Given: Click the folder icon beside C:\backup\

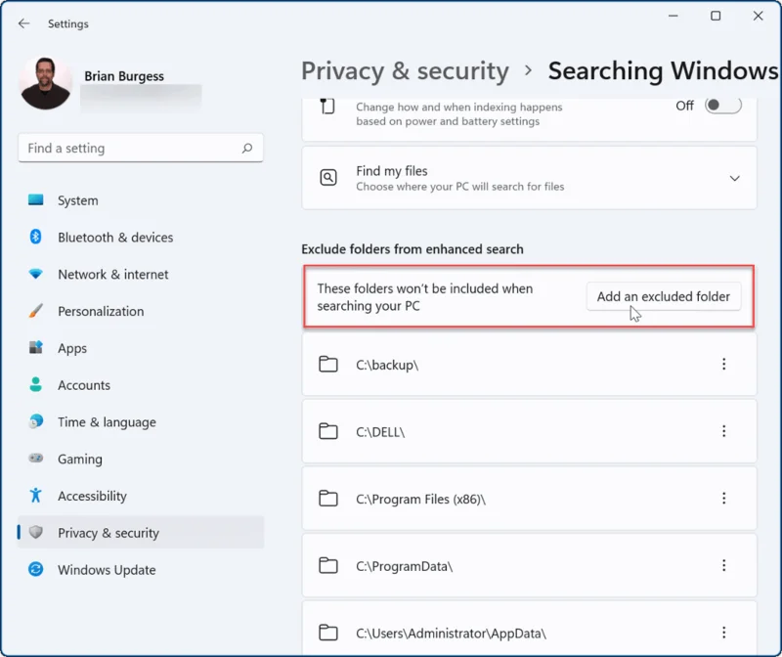Looking at the screenshot, I should [328, 364].
